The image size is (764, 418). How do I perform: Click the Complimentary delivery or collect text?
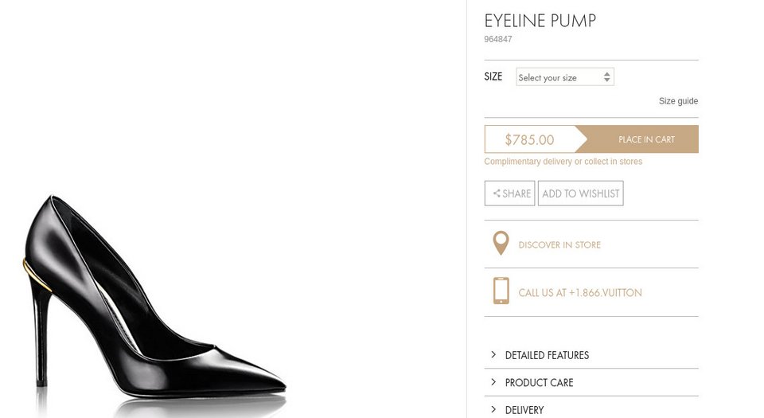563,162
